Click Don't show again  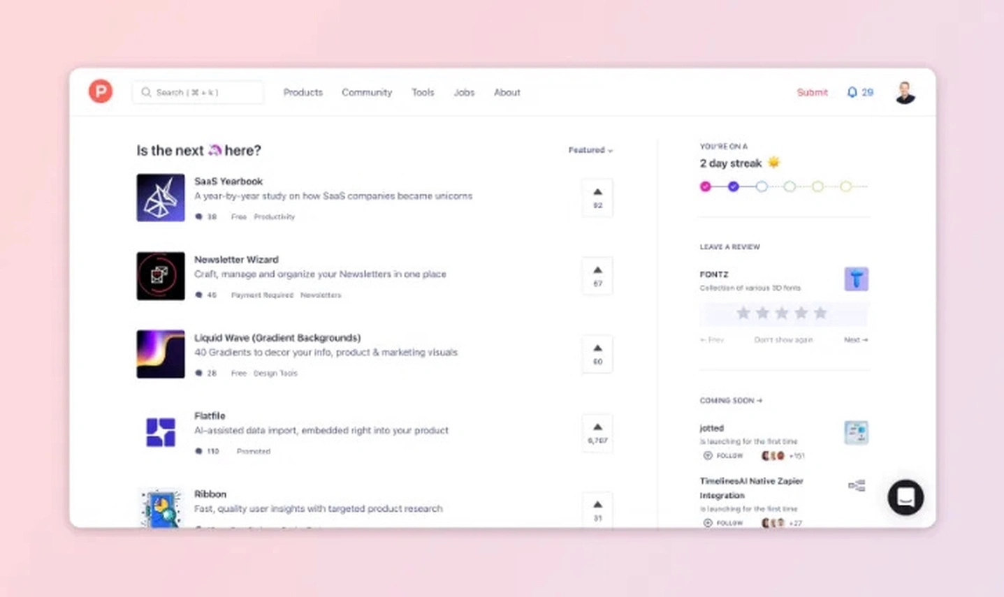(x=783, y=340)
